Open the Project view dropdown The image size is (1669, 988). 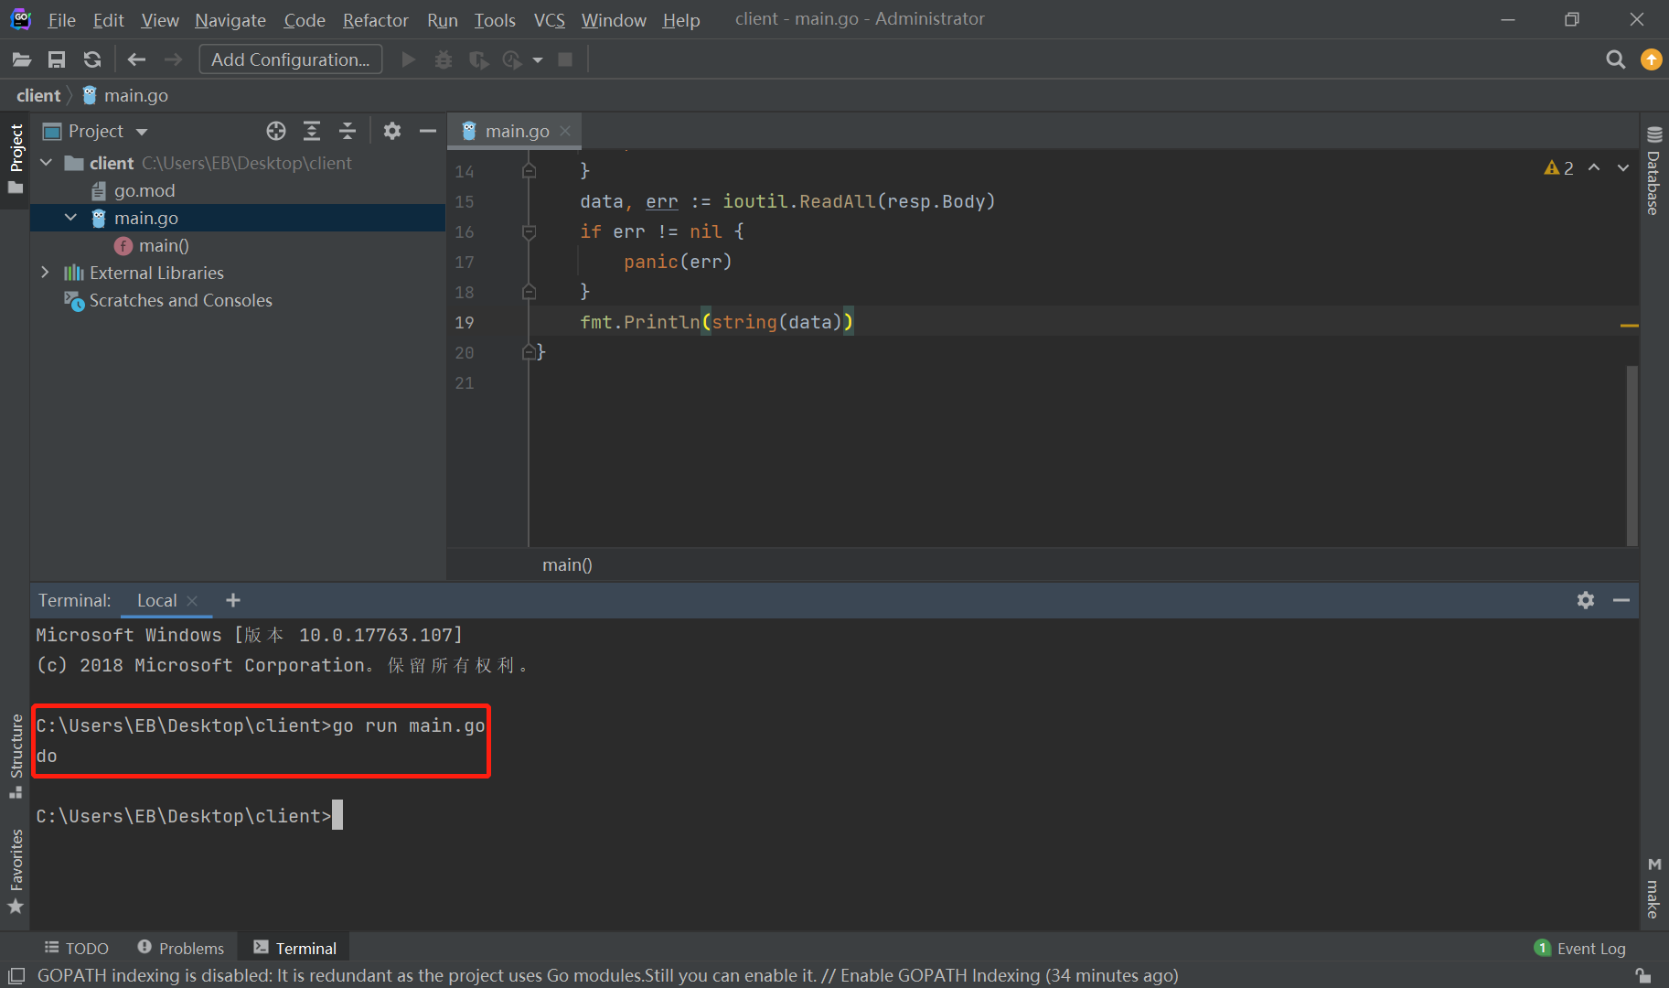click(142, 132)
